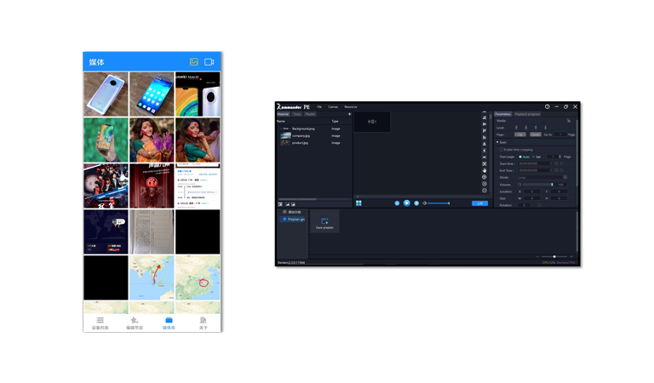This screenshot has width=654, height=383.
Task: Click the Volume slider in Parameters
Action: 535,184
